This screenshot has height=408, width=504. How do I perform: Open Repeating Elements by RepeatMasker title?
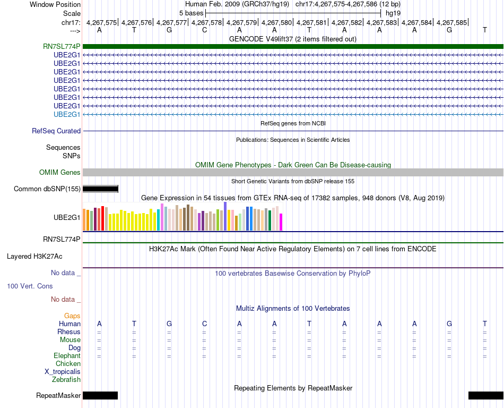coord(293,388)
